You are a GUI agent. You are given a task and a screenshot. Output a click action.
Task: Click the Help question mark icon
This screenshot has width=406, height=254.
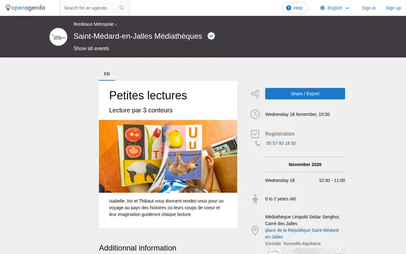[289, 8]
